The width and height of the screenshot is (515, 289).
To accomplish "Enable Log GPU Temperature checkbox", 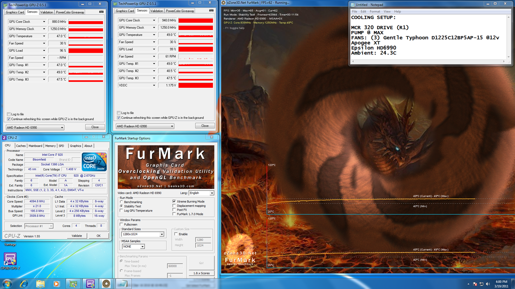I will coord(122,211).
